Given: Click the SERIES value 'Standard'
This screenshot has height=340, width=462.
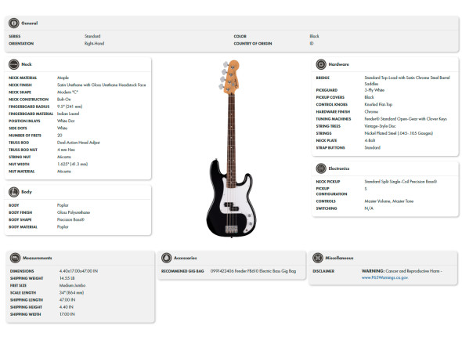Looking at the screenshot, I should tap(92, 36).
